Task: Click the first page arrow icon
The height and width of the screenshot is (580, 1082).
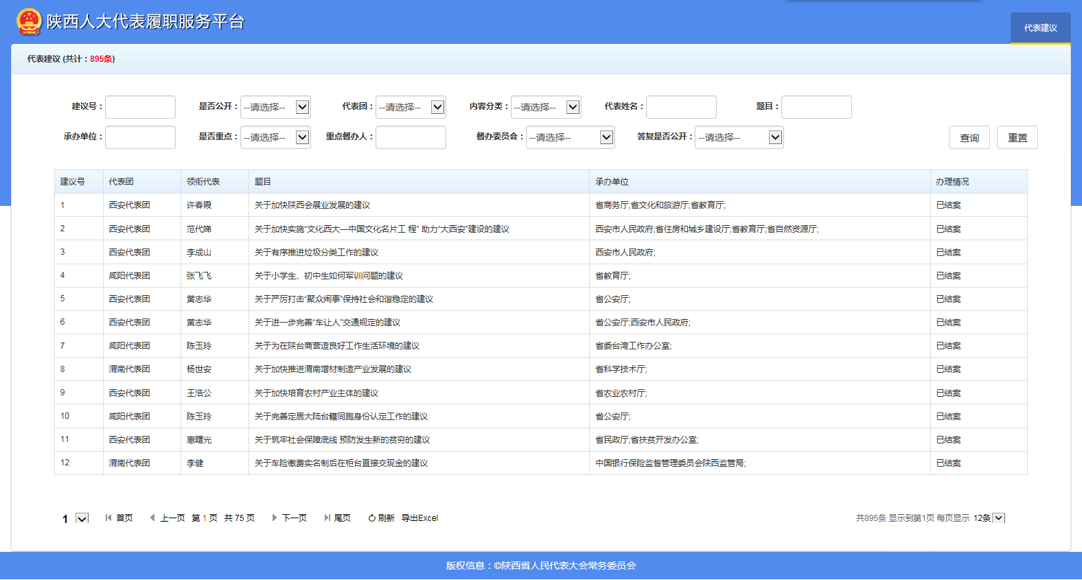Action: 108,518
